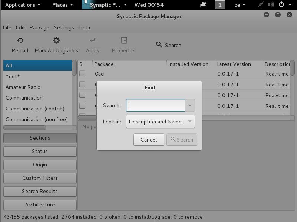Click the clock Wed 00:54
The height and width of the screenshot is (222, 297).
click(x=149, y=5)
